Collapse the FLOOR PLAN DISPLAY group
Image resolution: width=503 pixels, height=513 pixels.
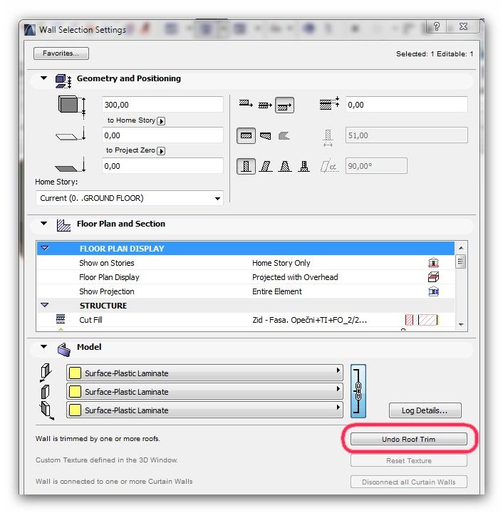45,249
